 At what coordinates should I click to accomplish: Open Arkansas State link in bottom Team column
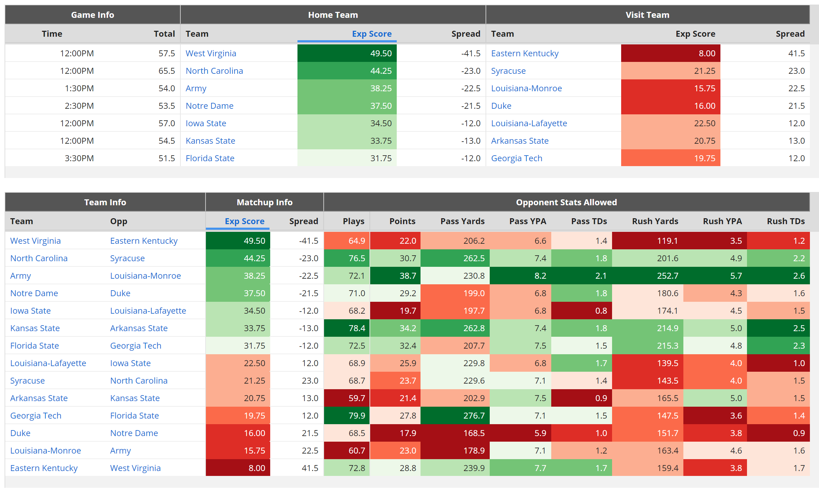(x=39, y=398)
